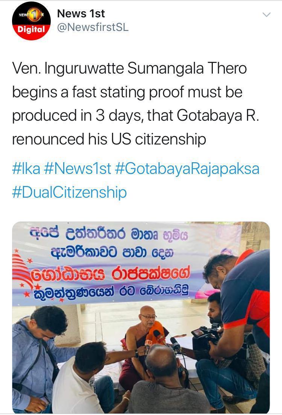This screenshot has width=282, height=415.
Task: Open the News 1st Digital profile avatar
Action: tap(31, 21)
